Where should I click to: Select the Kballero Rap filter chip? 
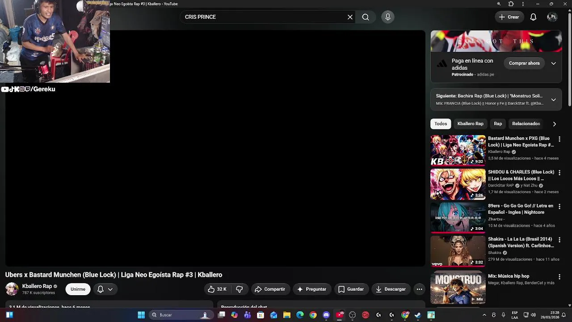click(470, 123)
